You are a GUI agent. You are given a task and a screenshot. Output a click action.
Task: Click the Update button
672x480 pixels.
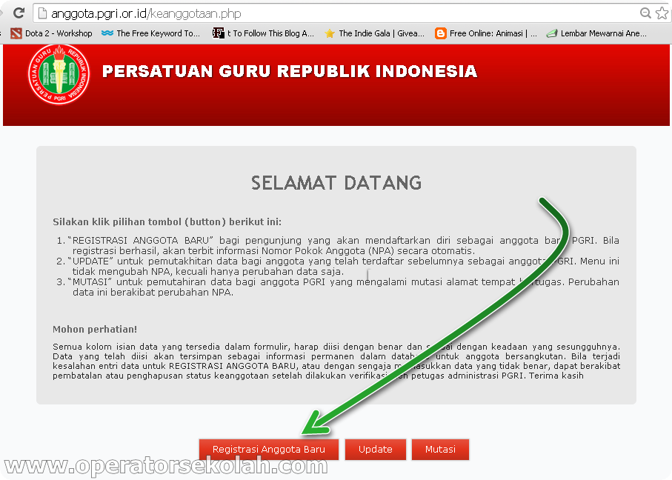click(x=376, y=449)
